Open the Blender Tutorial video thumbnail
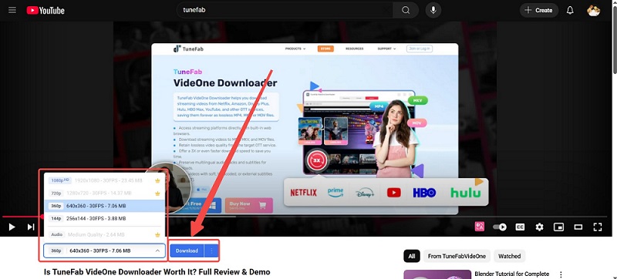The width and height of the screenshot is (617, 279). 437,274
